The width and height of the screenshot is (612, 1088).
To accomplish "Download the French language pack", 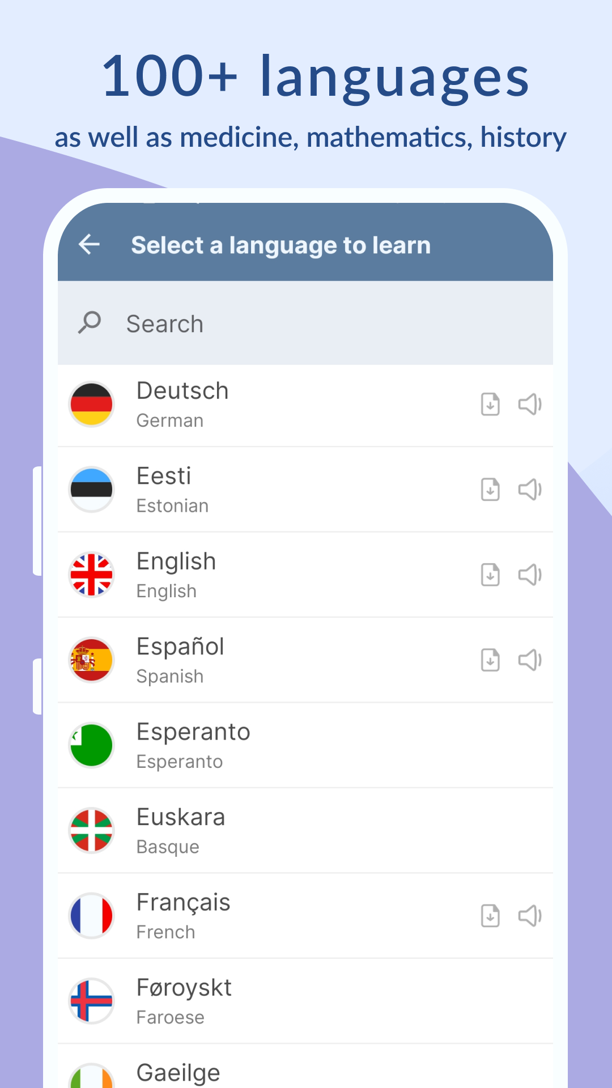I will tap(490, 916).
